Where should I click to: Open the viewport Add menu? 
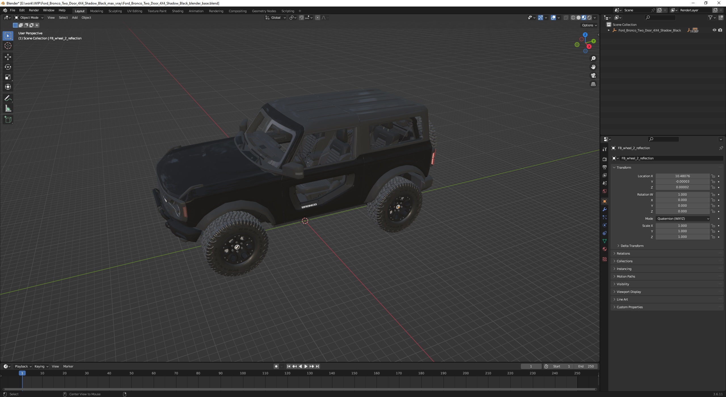click(x=75, y=18)
